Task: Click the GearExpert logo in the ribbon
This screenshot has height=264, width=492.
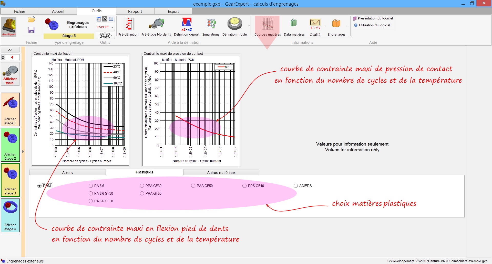Action: click(9, 27)
